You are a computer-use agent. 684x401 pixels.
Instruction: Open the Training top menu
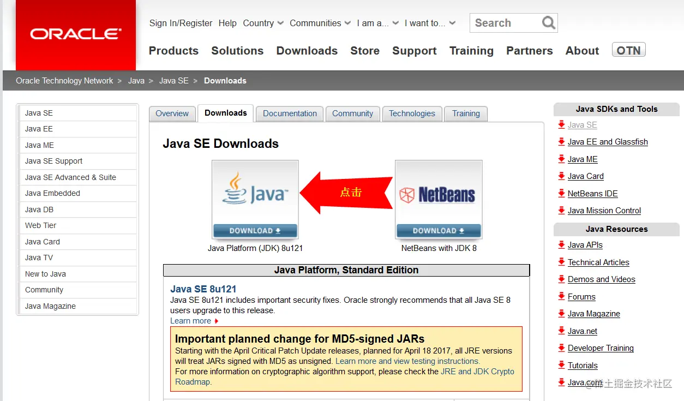click(x=471, y=51)
